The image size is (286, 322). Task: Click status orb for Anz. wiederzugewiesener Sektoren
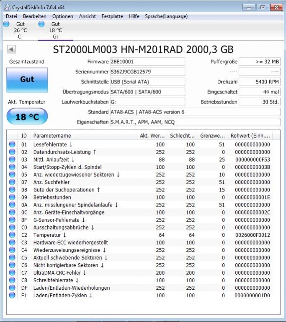[x=12, y=175]
